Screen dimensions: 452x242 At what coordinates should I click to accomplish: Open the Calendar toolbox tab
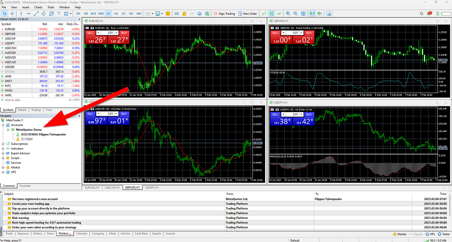coord(82,234)
